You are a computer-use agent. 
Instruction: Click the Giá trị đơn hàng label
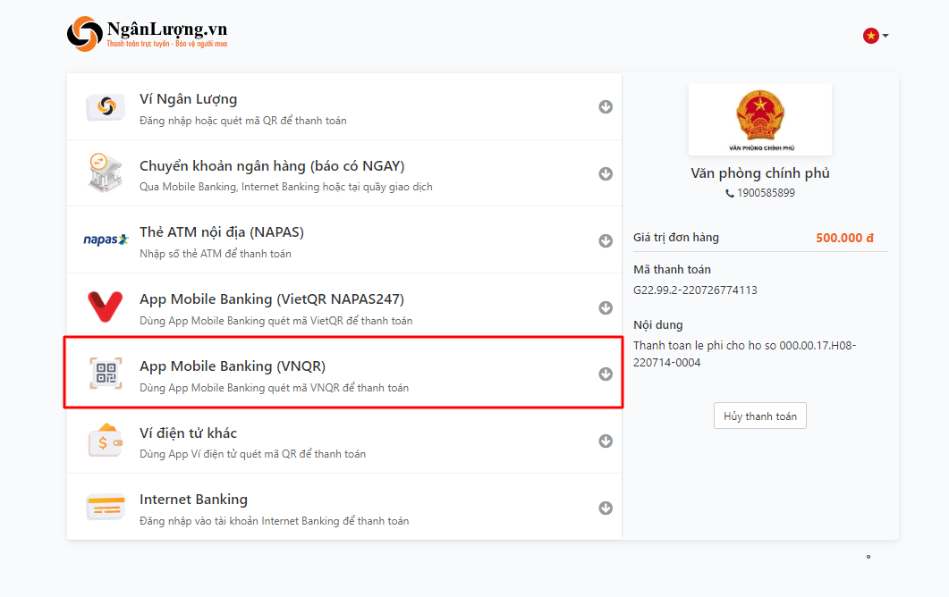[676, 237]
